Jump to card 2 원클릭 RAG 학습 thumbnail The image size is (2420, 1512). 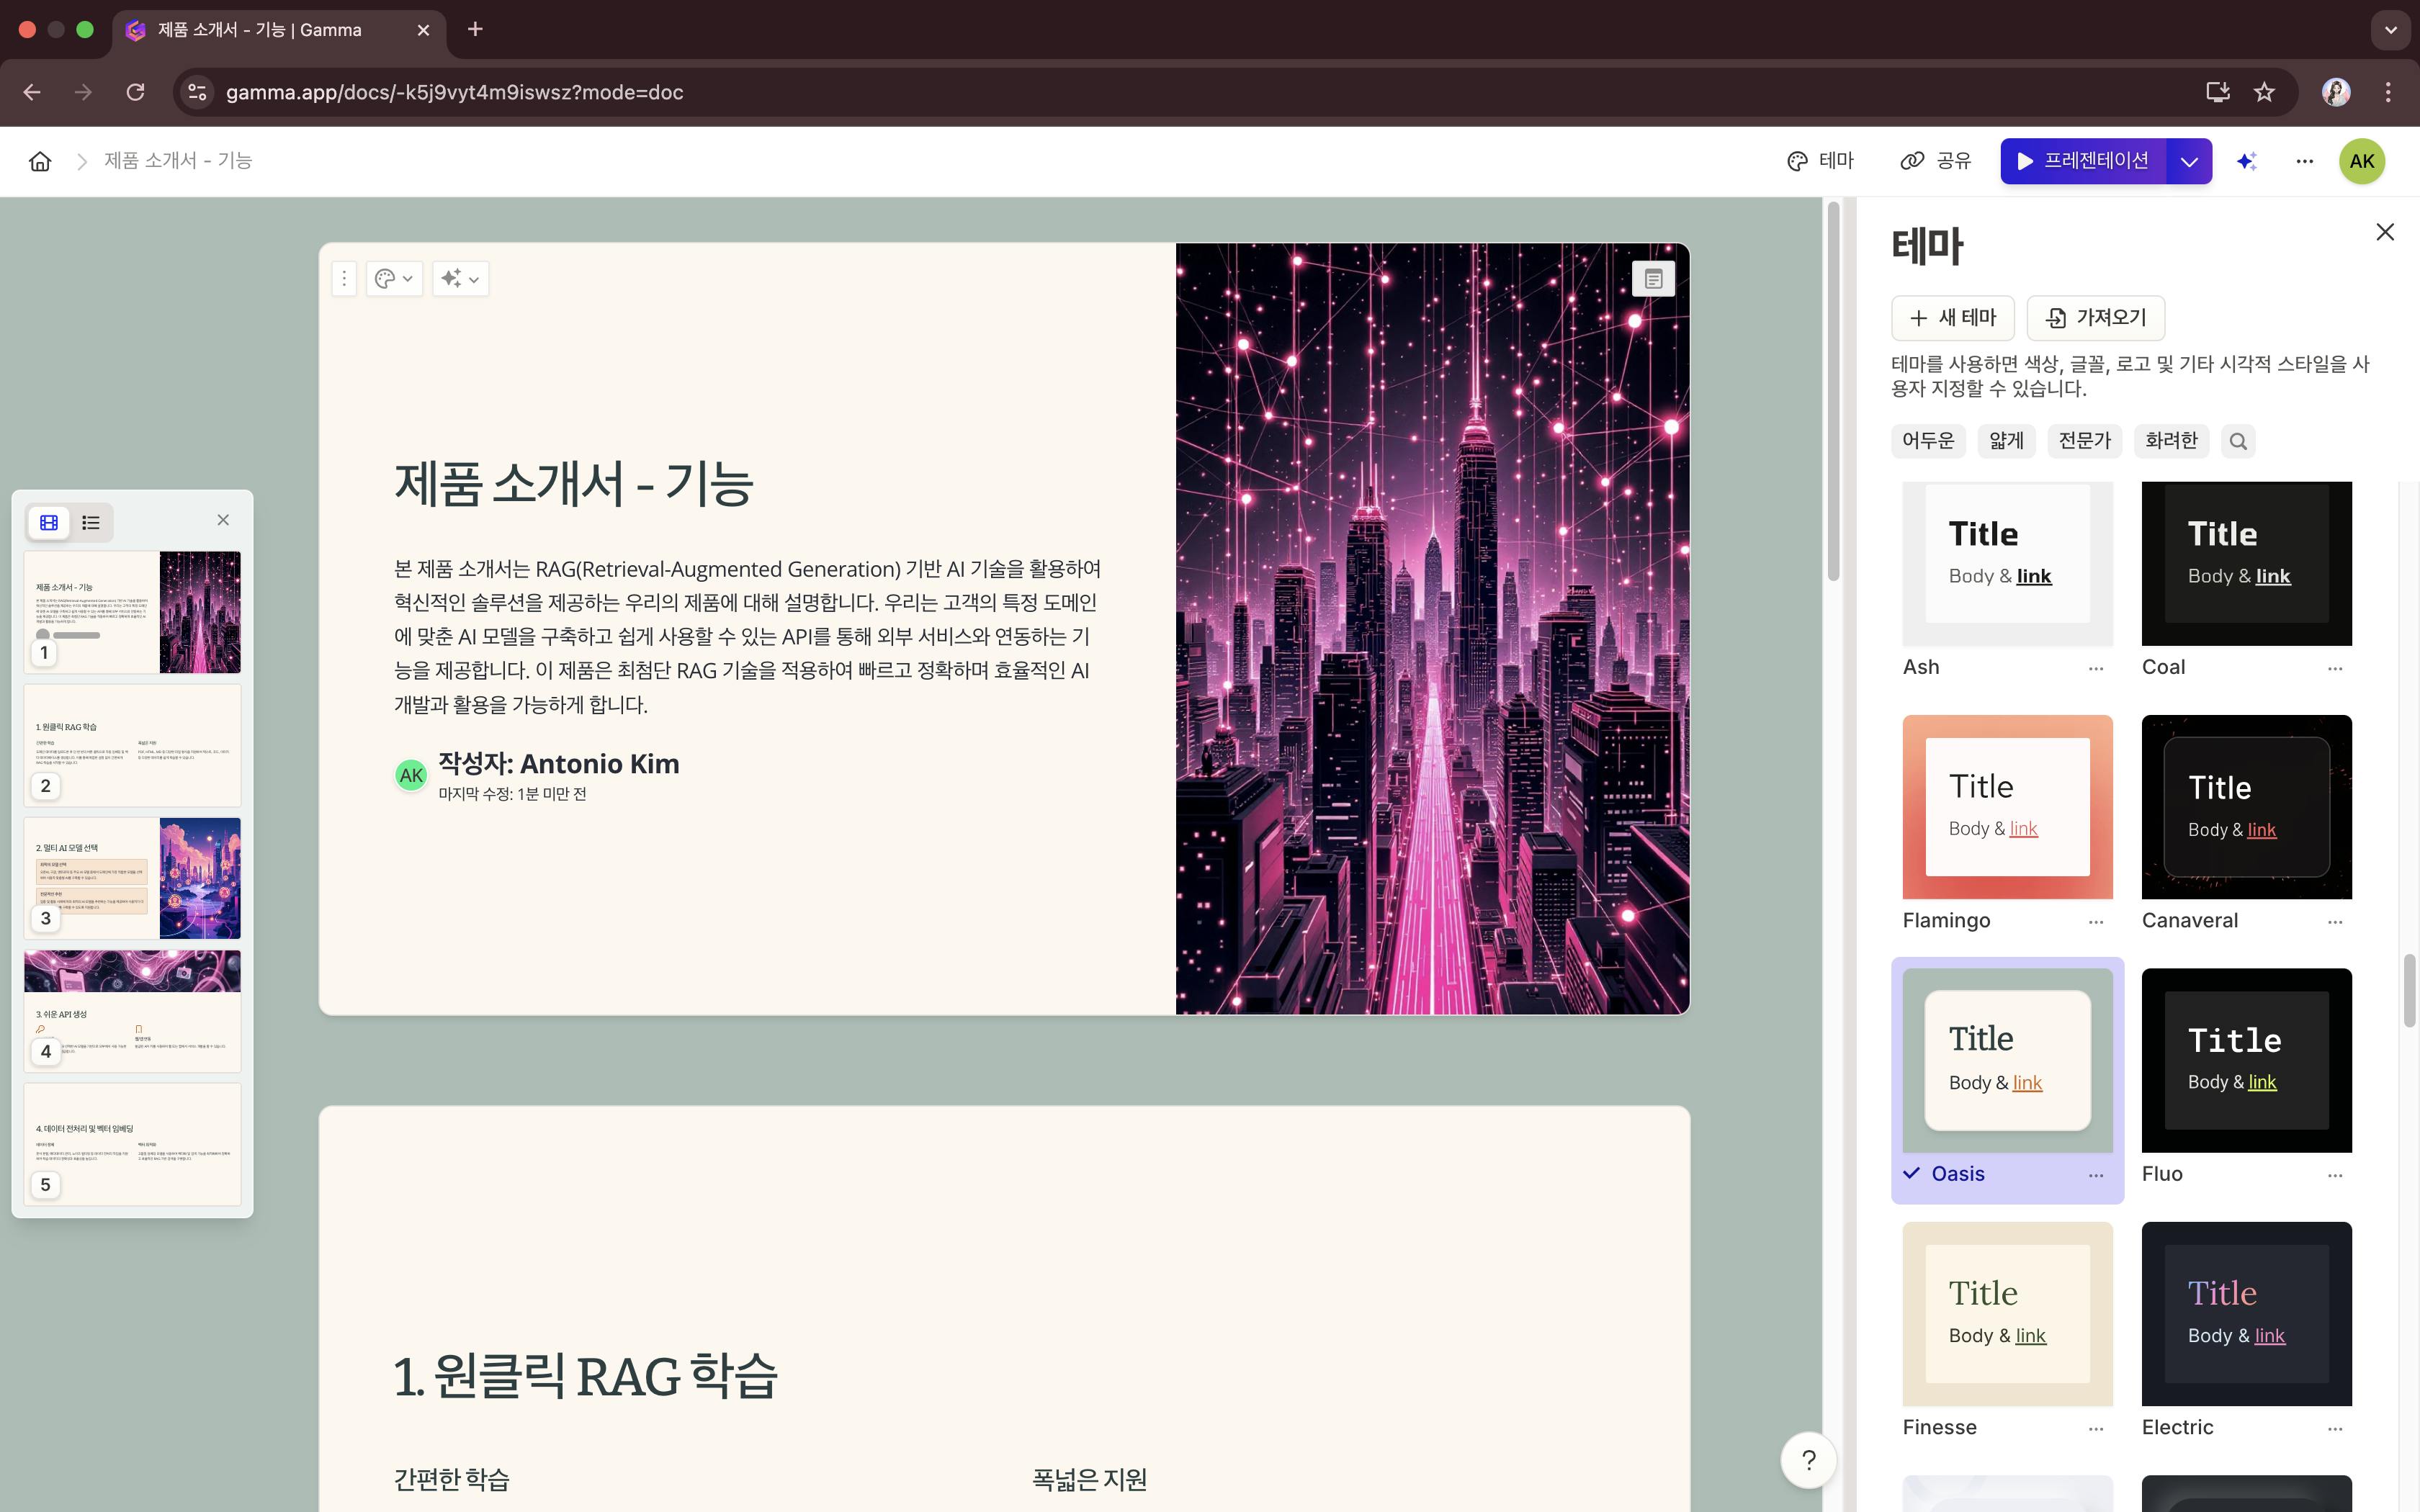click(x=132, y=745)
